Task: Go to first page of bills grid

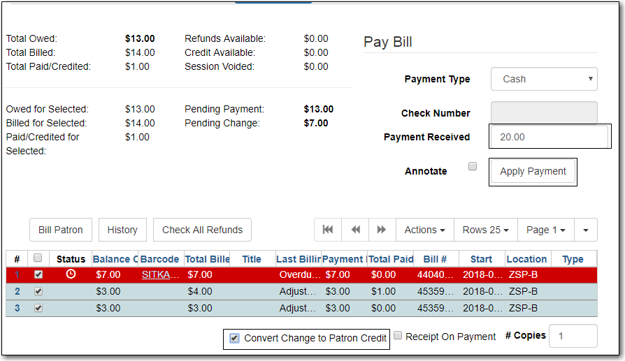Action: 328,230
